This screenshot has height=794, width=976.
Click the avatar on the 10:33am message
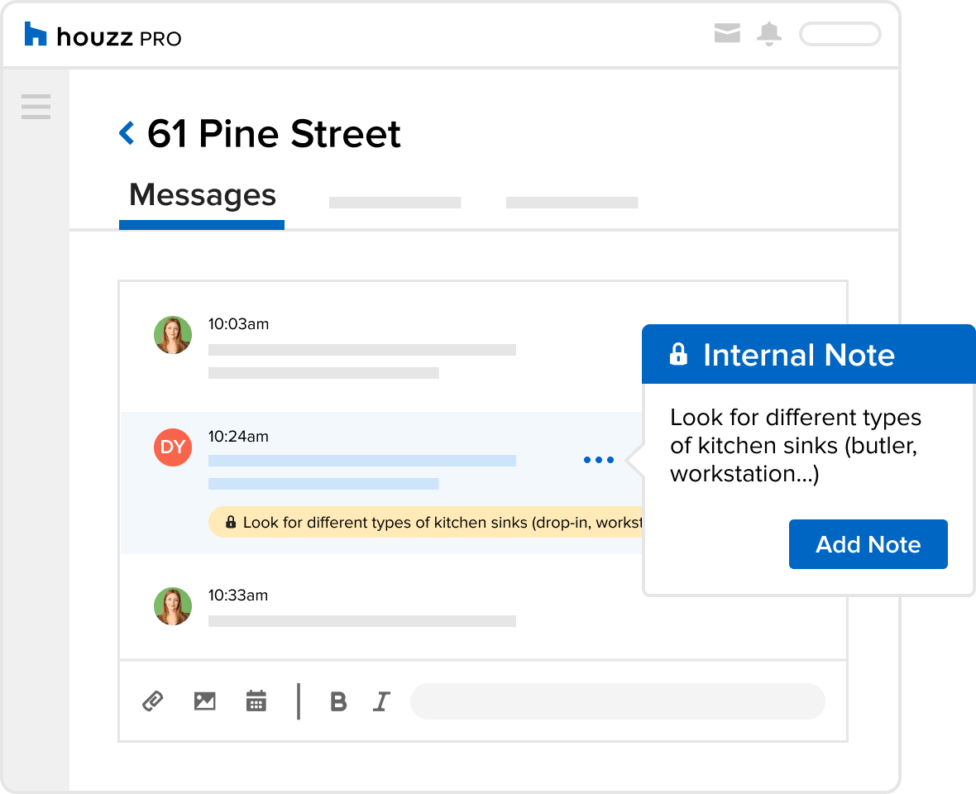(173, 606)
